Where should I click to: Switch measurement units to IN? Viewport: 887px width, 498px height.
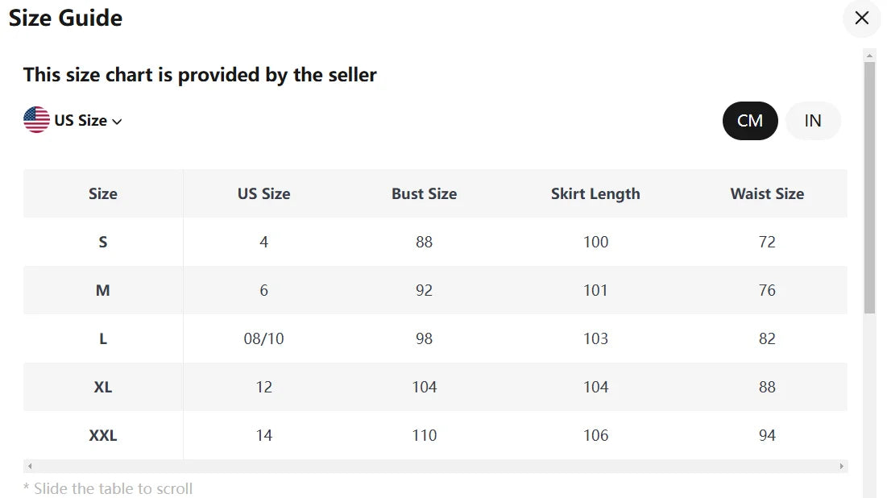(x=813, y=120)
